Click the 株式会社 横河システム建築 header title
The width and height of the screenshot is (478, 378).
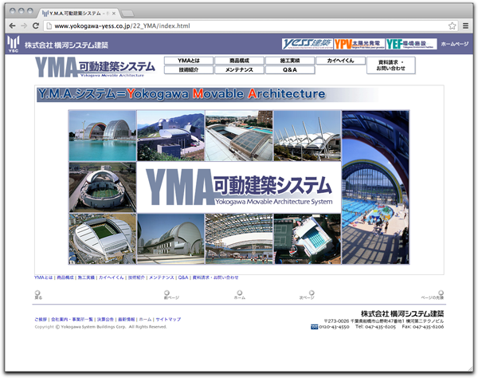pyautogui.click(x=66, y=45)
